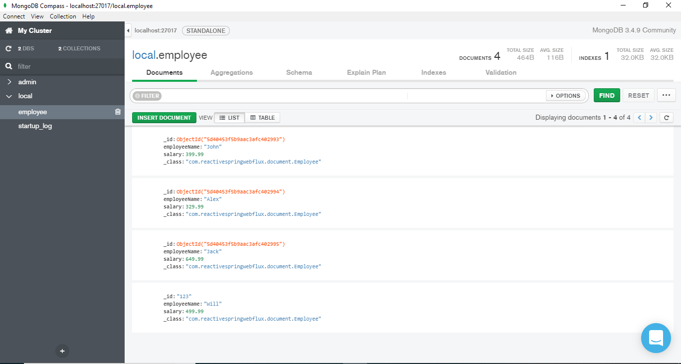Switch to the Schema tab
This screenshot has height=364, width=681.
coord(299,72)
